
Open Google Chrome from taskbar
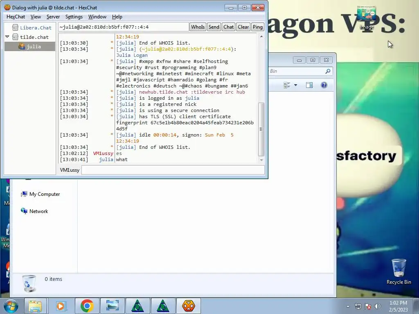click(x=87, y=306)
